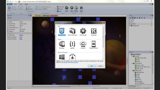The width and height of the screenshot is (160, 90).
Task: Choose the Windows 8 logo export icon
Action: [62, 57]
